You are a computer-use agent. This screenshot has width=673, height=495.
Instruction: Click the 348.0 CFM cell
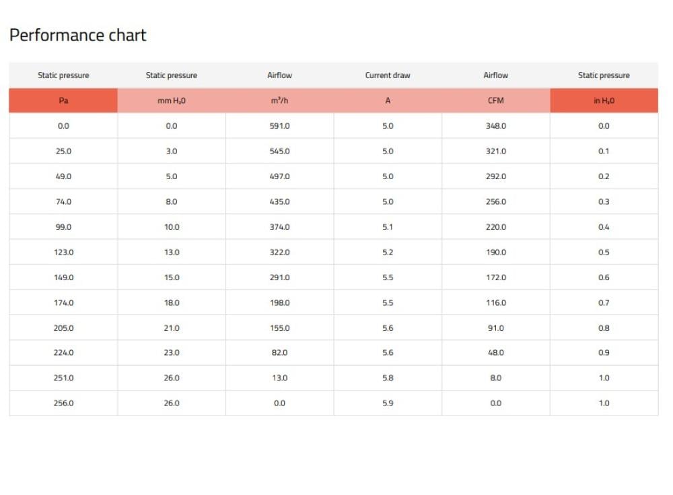point(496,126)
